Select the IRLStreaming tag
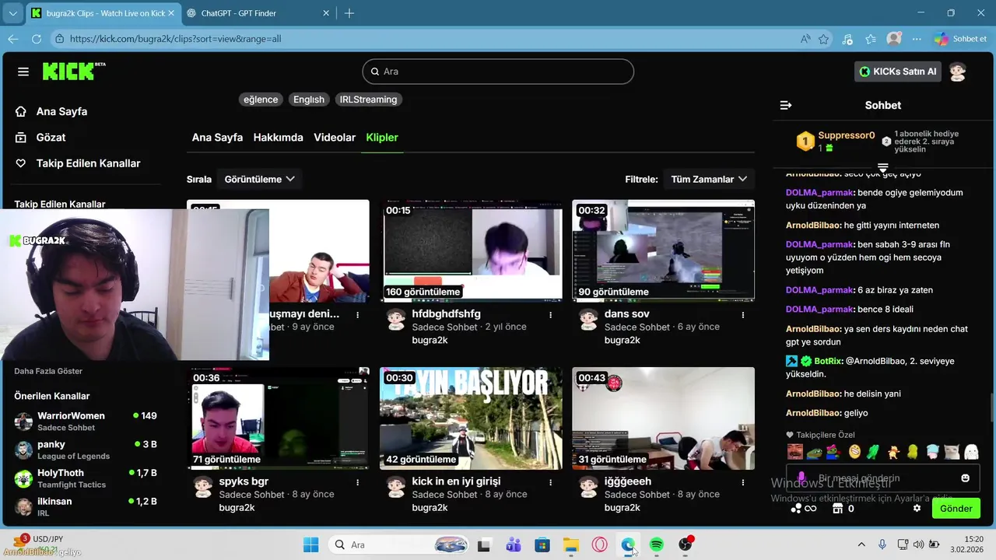Viewport: 996px width, 560px height. (369, 100)
